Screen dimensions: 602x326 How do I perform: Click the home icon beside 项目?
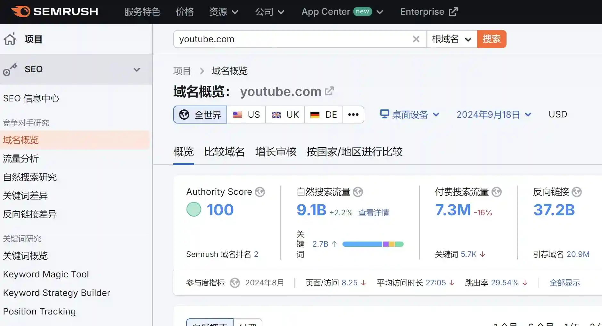coord(10,39)
